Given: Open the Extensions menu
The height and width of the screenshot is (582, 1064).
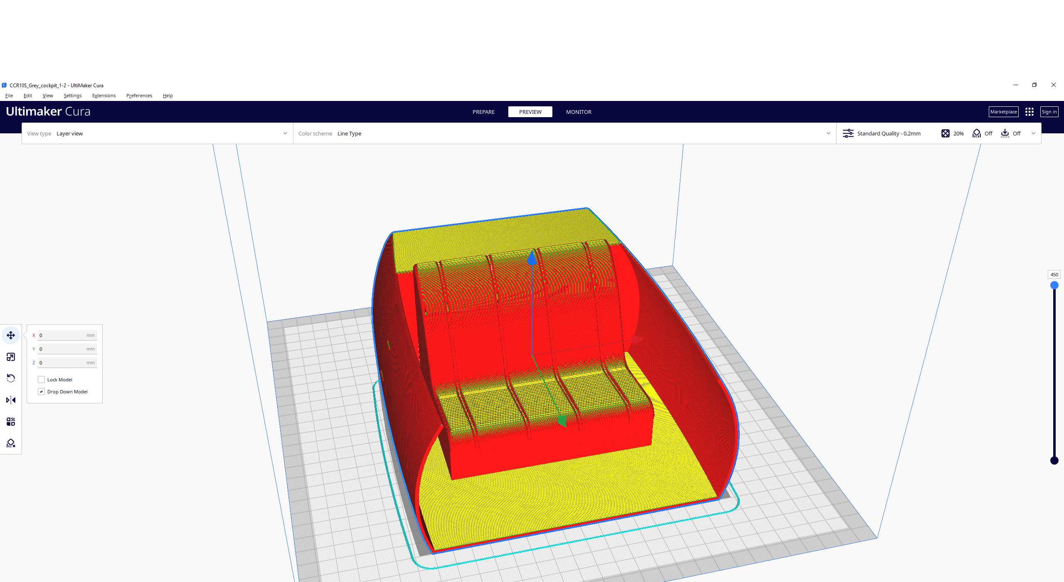Looking at the screenshot, I should [x=104, y=96].
